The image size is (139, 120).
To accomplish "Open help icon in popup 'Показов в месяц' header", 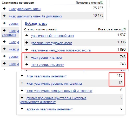I will pyautogui.click(x=124, y=29).
